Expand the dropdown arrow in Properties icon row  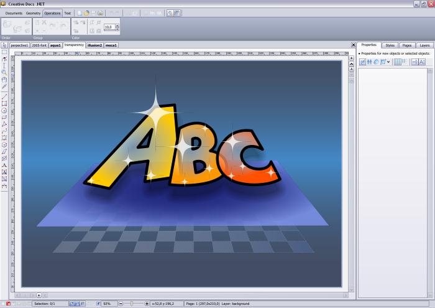[388, 62]
